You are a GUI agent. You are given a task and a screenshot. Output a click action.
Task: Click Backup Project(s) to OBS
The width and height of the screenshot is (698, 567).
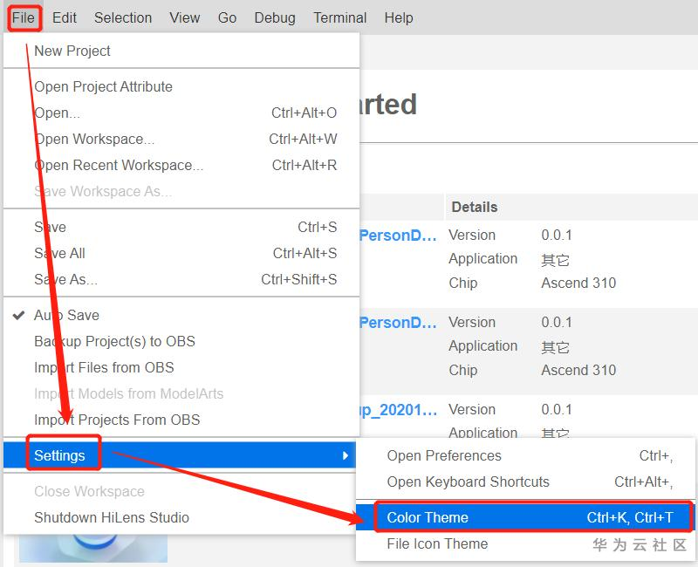114,341
